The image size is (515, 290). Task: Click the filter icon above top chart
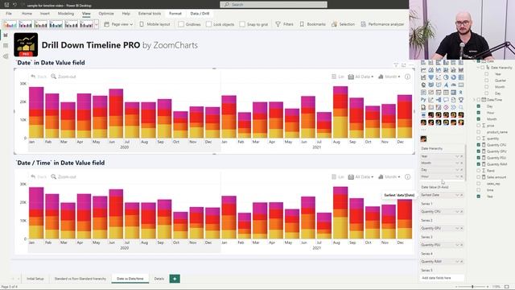click(x=396, y=65)
